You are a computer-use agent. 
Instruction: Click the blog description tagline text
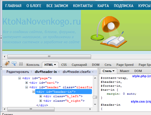pyautogui.click(x=41, y=37)
